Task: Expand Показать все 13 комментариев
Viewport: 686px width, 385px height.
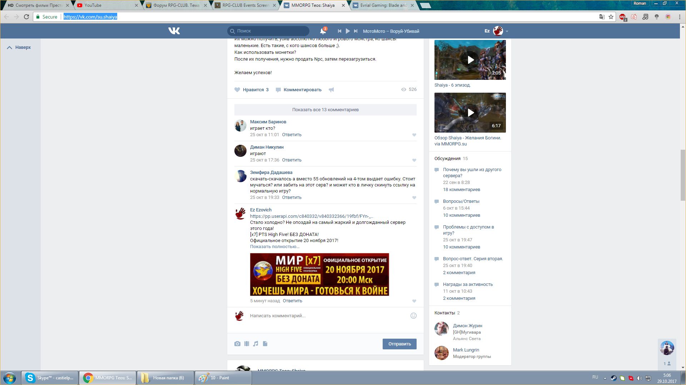Action: click(325, 110)
